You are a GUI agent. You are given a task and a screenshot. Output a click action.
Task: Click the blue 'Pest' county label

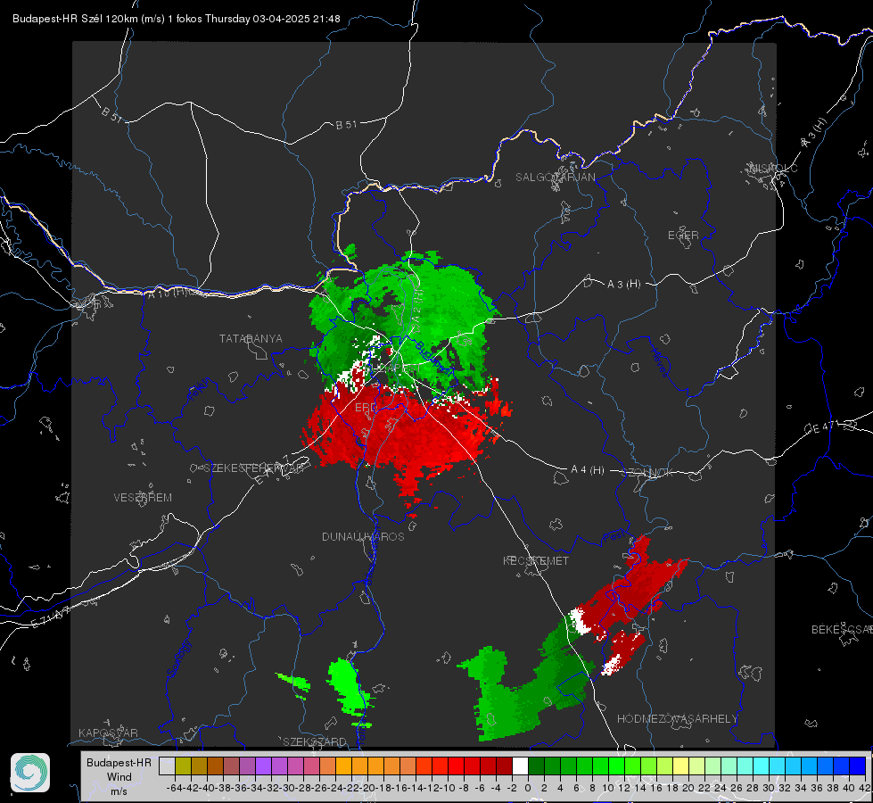tap(614, 537)
